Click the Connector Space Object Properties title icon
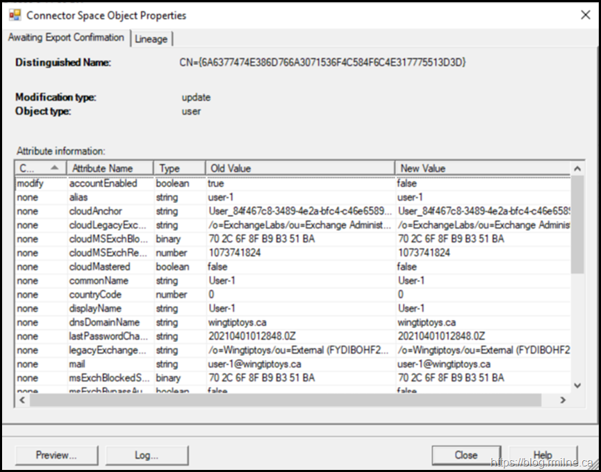601x472 pixels. pos(15,15)
